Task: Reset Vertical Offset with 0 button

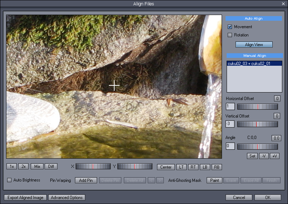Action: pyautogui.click(x=277, y=116)
